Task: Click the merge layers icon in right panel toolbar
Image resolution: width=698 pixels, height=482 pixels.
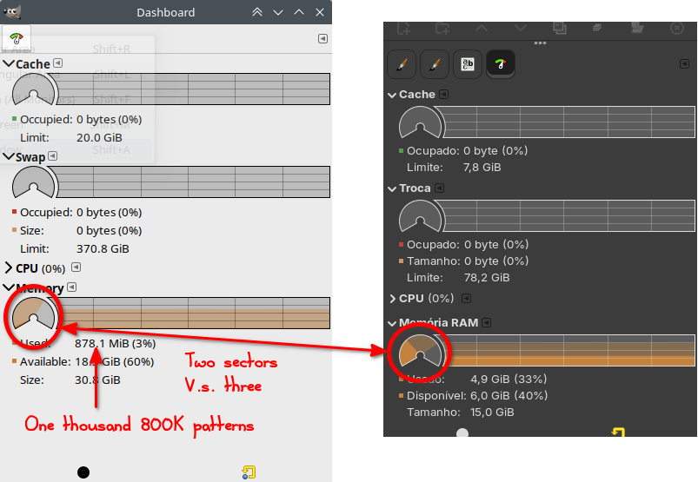Action: pyautogui.click(x=597, y=28)
